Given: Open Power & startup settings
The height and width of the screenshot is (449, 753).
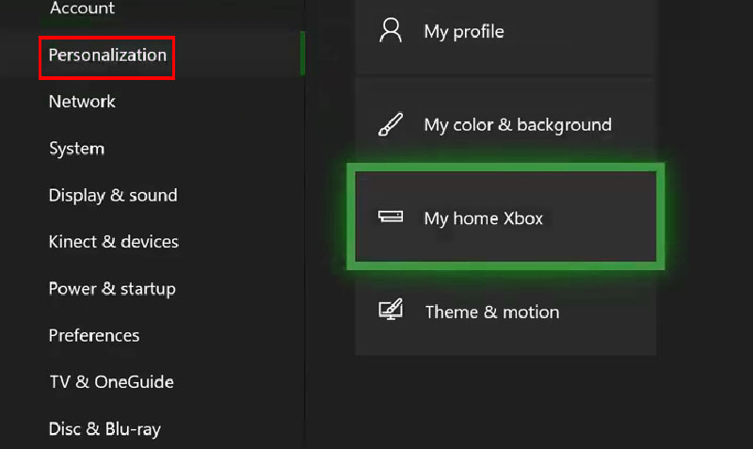Looking at the screenshot, I should click(x=112, y=289).
